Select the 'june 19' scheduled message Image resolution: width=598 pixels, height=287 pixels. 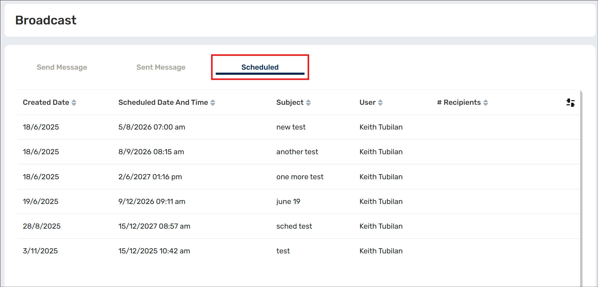coord(288,202)
